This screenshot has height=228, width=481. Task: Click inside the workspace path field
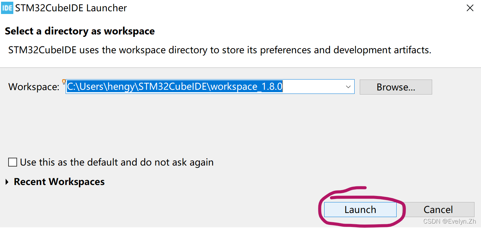coord(205,87)
